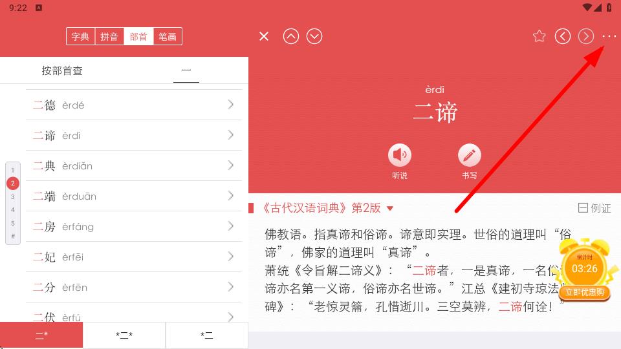Expand chevron on the 二德 row
Screen dimensions: 621x349
click(x=230, y=105)
